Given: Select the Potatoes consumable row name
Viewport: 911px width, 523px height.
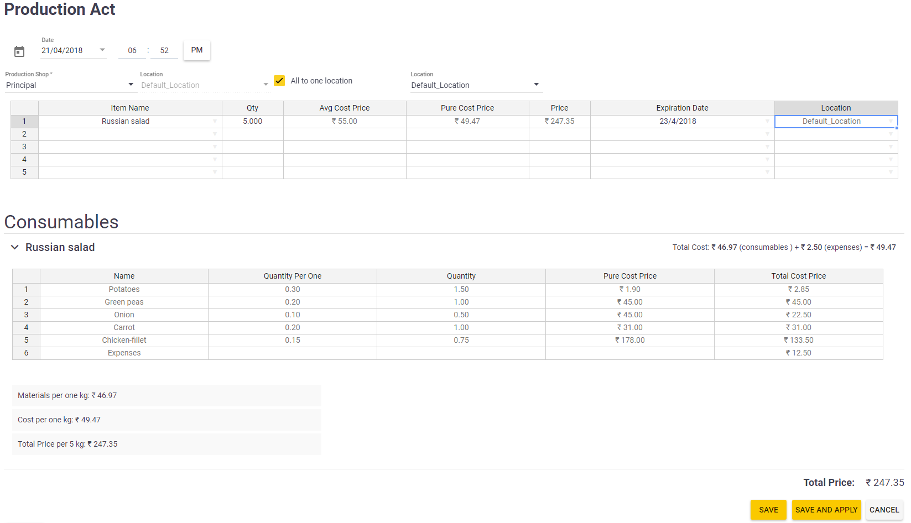Looking at the screenshot, I should coord(124,289).
